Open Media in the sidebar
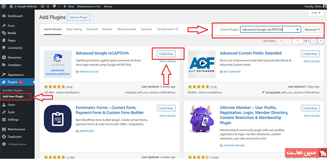This screenshot has height=163, width=327. tap(12, 33)
